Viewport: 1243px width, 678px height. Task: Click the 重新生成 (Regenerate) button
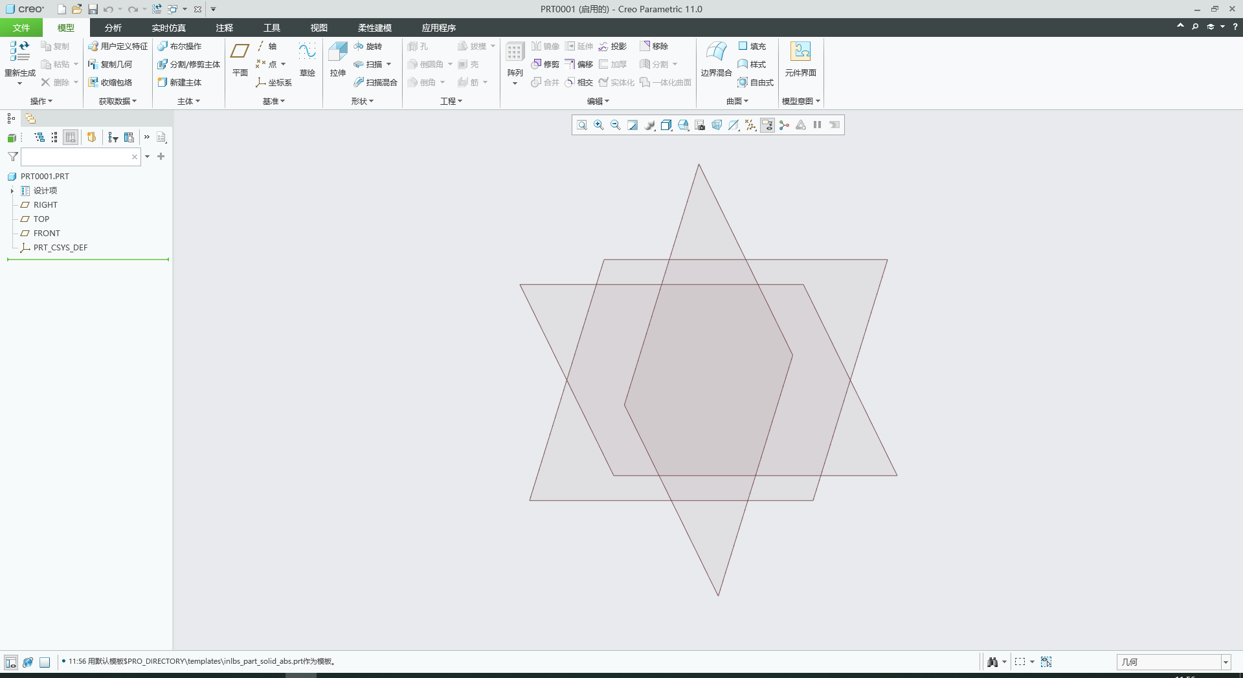19,63
